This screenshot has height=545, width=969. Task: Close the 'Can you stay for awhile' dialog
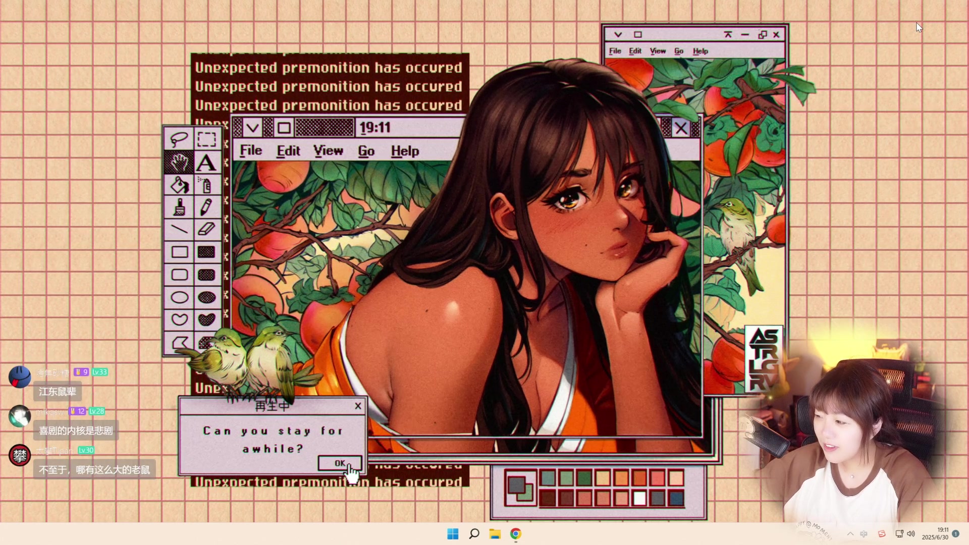coord(358,406)
